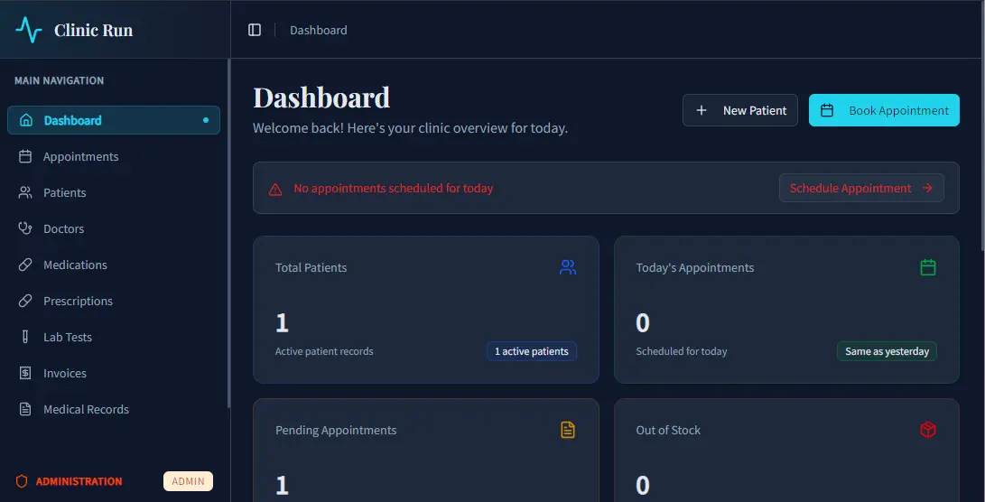Click the Today's Appointments calendar icon
The height and width of the screenshot is (502, 985).
927,267
